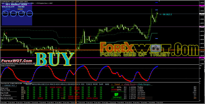Click the 10 Days range row

[x=167, y=92]
